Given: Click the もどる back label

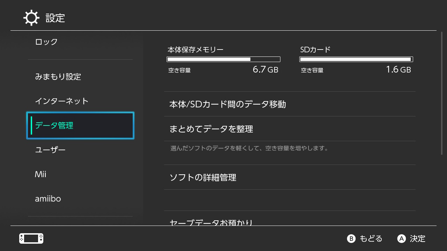Looking at the screenshot, I should (371, 239).
